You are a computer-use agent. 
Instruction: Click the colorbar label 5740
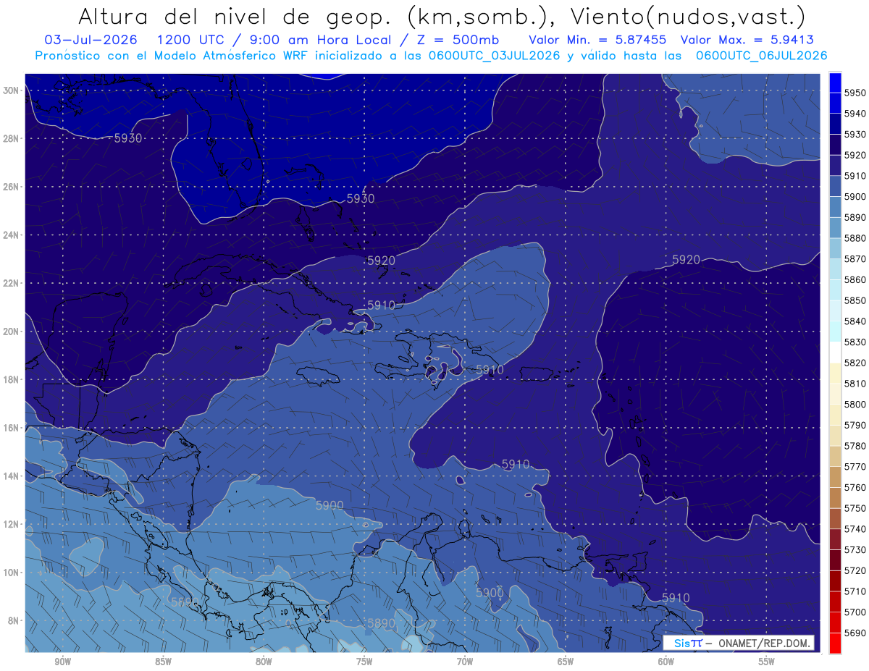click(855, 529)
